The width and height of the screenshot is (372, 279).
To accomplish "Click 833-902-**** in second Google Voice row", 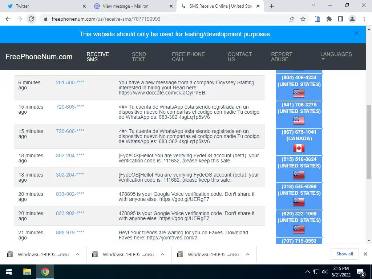I will point(70,213).
